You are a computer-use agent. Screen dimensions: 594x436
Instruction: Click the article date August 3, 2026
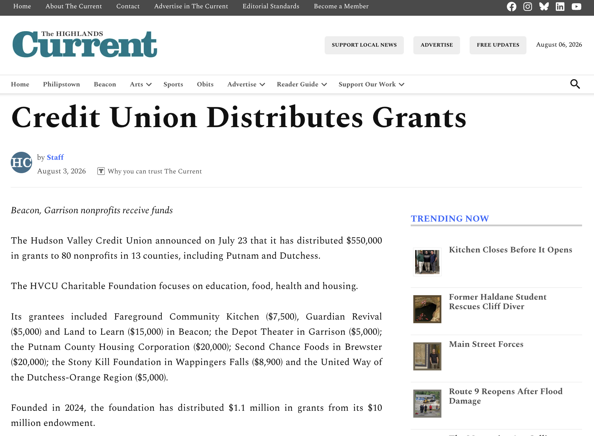[x=61, y=171]
